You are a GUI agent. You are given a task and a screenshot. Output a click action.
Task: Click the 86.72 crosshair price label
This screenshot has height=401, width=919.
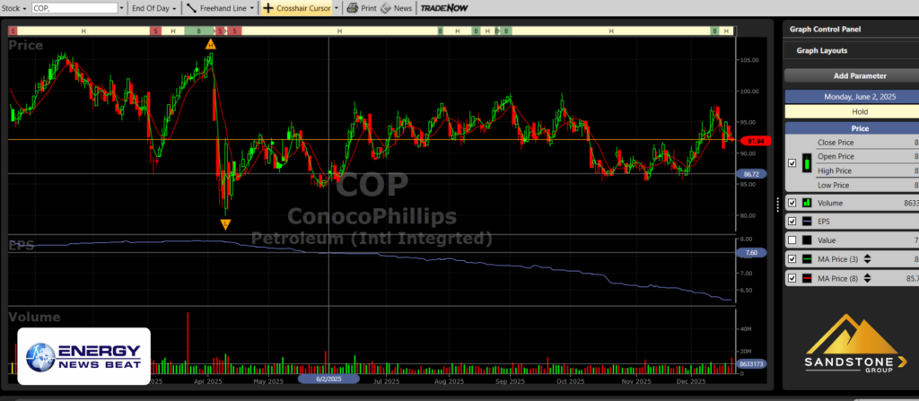pyautogui.click(x=753, y=174)
